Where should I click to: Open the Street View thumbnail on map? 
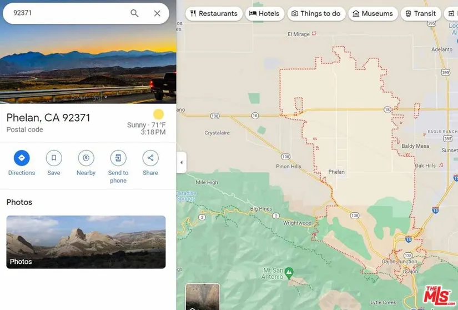point(203,297)
